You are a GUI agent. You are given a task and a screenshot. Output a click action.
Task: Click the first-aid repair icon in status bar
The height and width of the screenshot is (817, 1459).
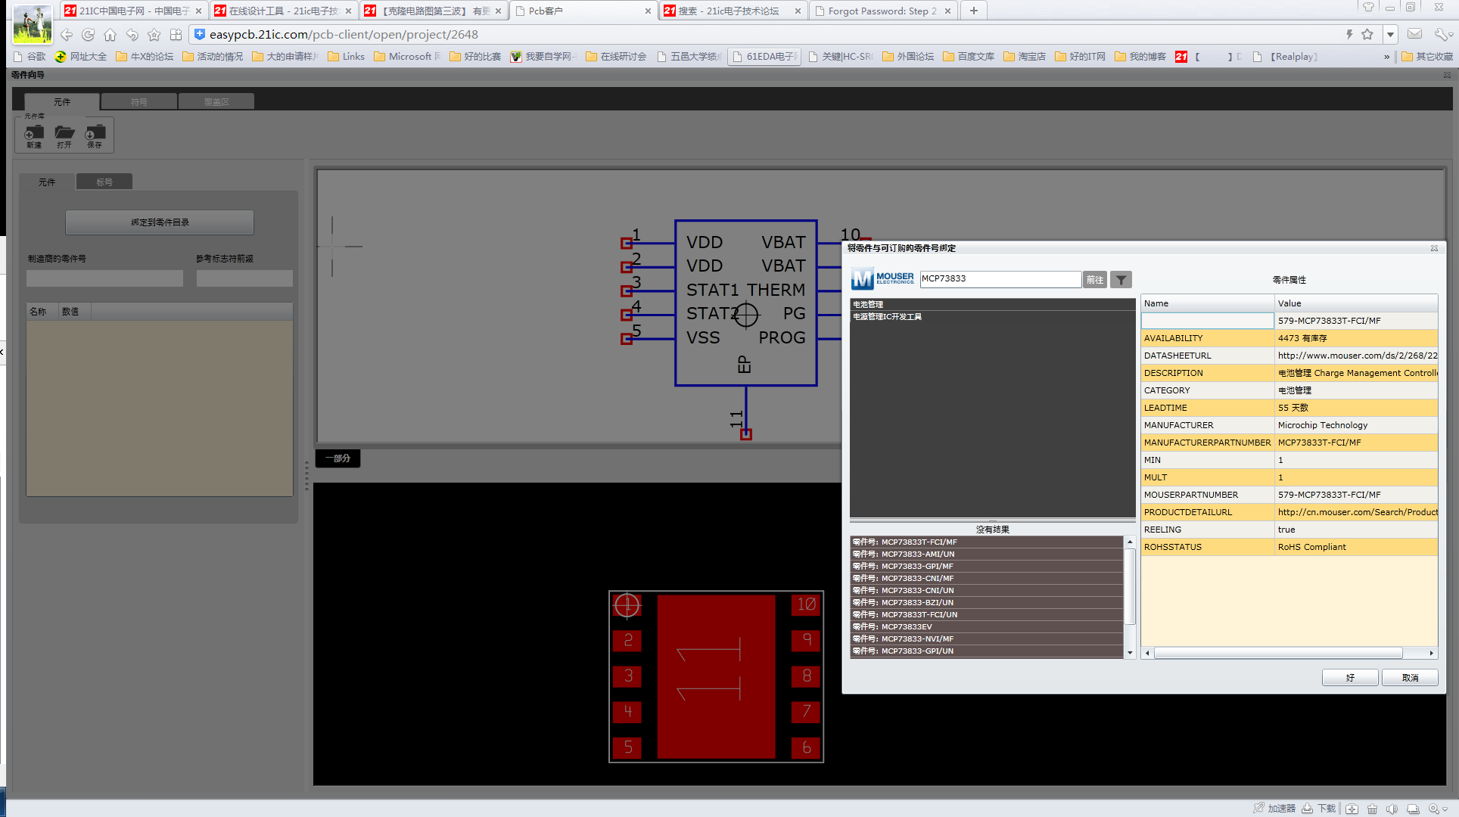pos(1352,809)
